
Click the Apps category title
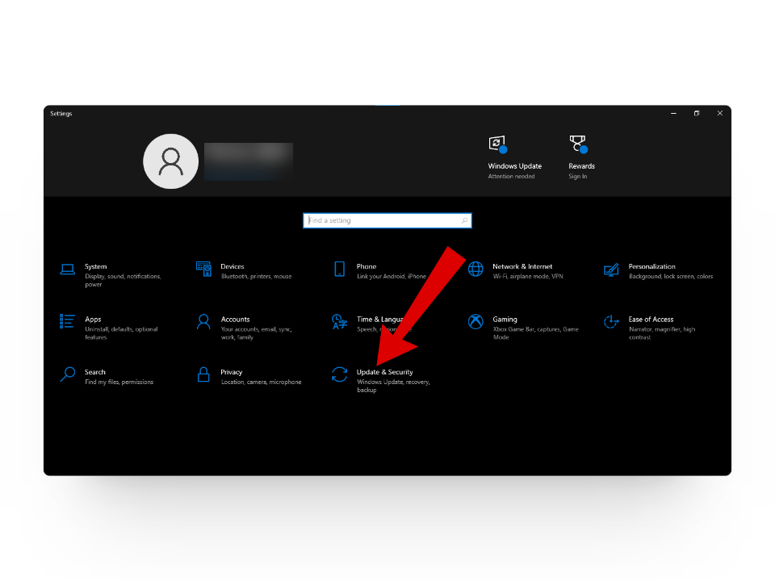point(93,320)
